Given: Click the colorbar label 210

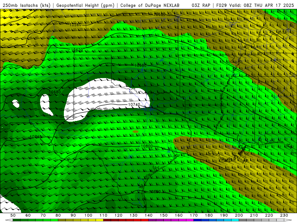Looking at the screenshot, I should click(x=254, y=215).
